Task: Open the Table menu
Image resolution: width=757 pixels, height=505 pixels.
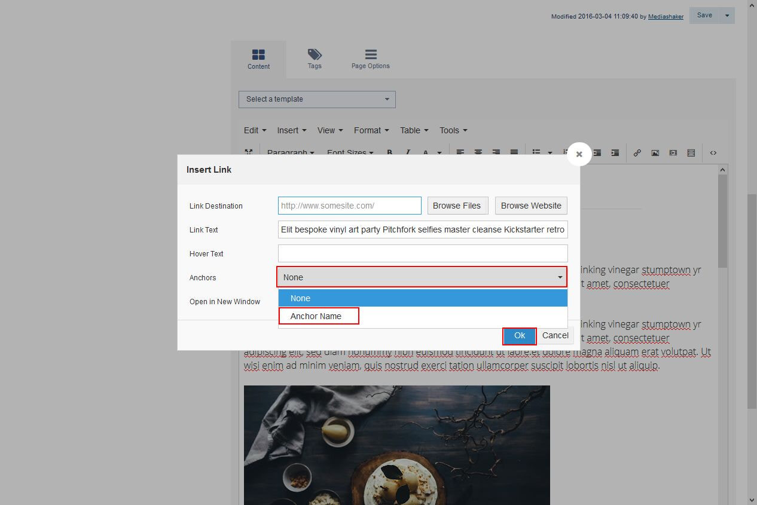Action: 414,130
